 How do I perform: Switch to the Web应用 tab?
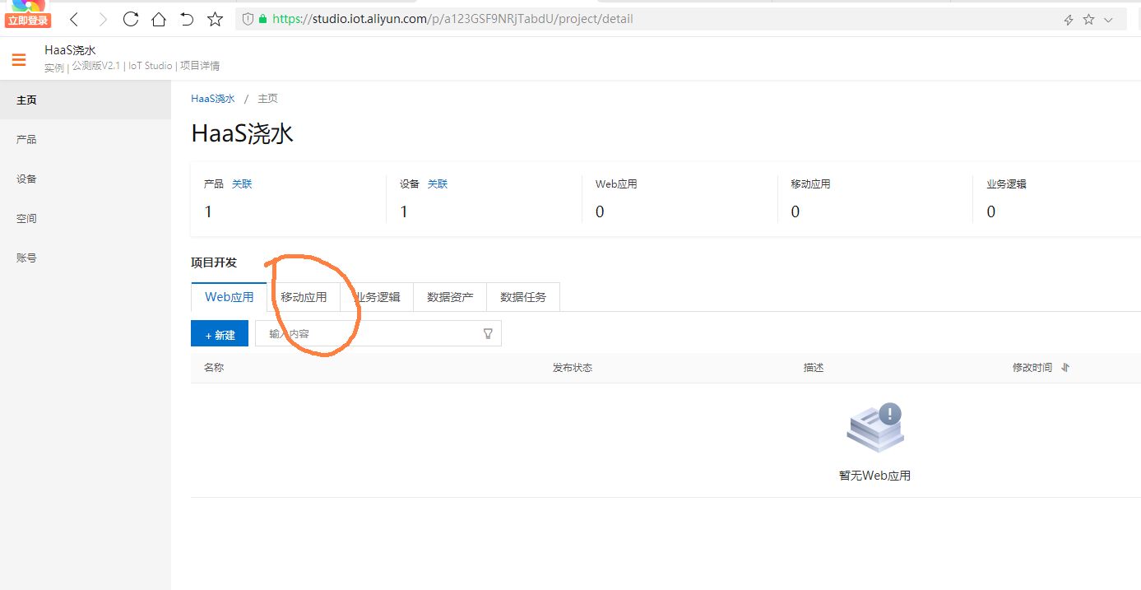tap(230, 297)
